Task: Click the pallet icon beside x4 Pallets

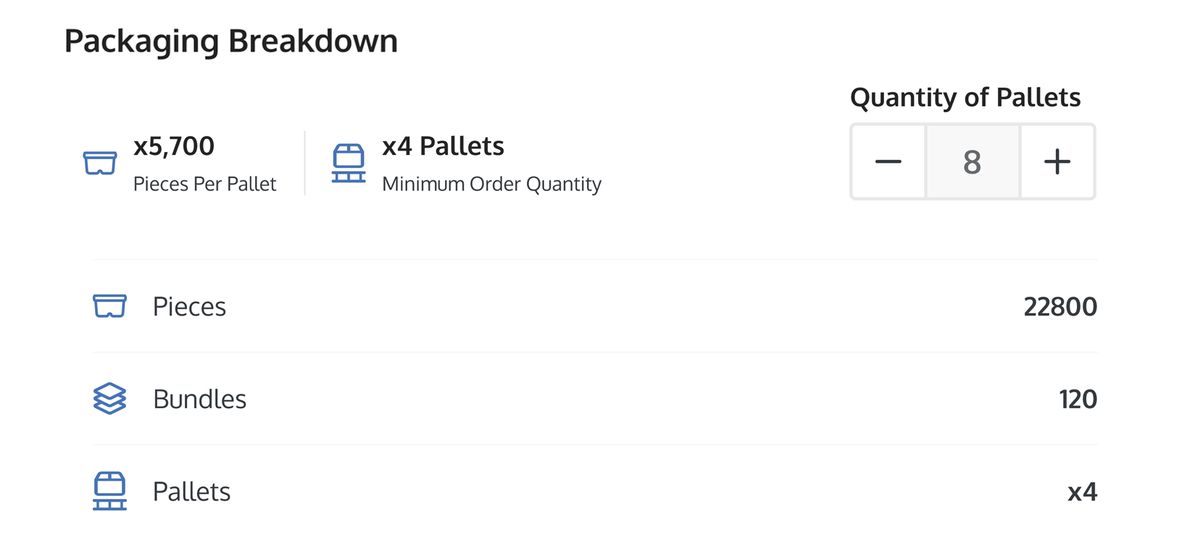Action: (x=349, y=163)
